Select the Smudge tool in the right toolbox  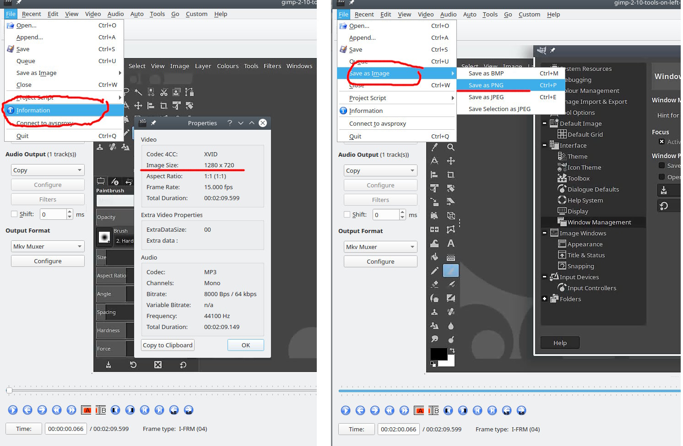[x=434, y=339]
